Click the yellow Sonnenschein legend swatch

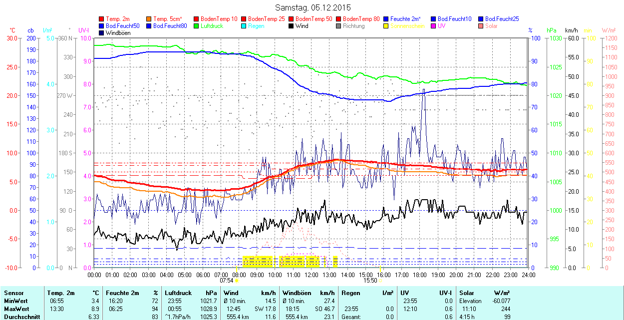pyautogui.click(x=386, y=26)
